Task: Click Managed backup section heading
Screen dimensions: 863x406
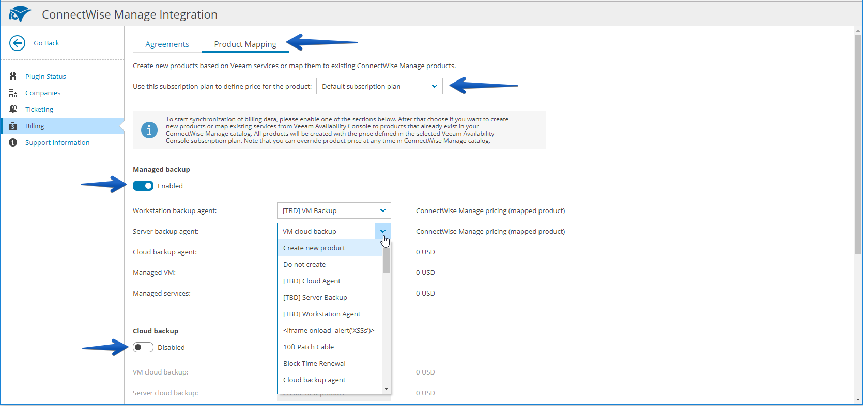Action: coord(161,169)
